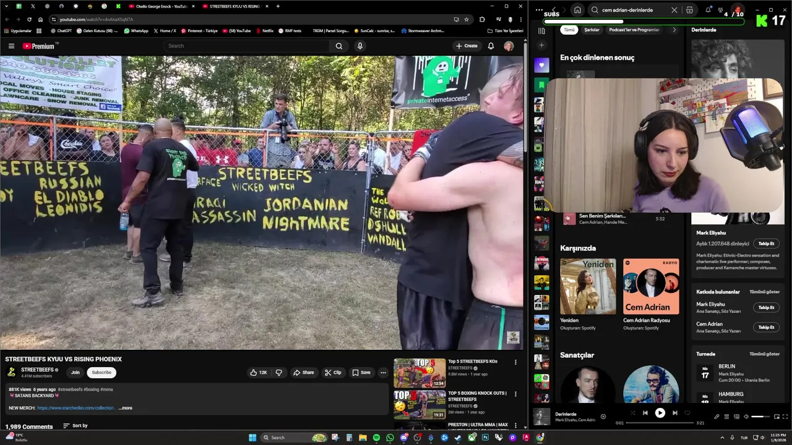The width and height of the screenshot is (792, 445).
Task: Open the Spotify queue icon
Action: pyautogui.click(x=726, y=417)
